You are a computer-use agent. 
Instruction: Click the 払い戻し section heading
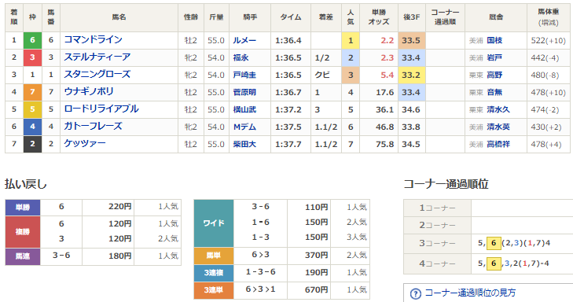(x=26, y=184)
